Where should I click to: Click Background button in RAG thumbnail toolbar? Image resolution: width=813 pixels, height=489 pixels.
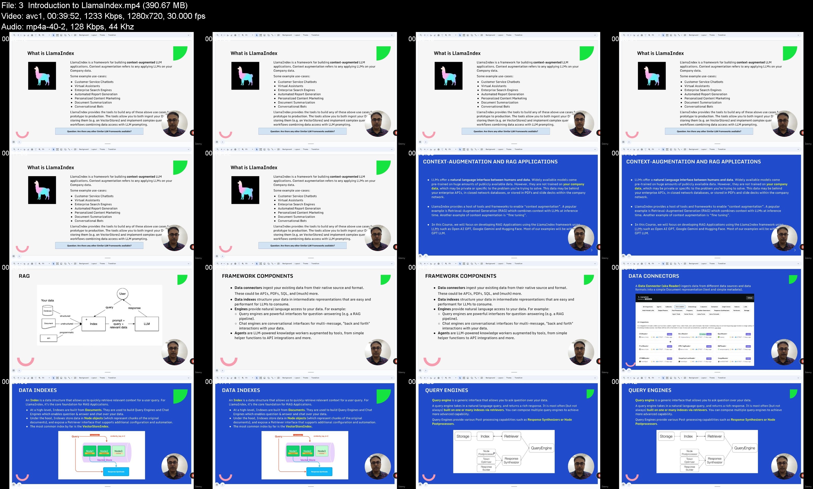[x=84, y=264]
